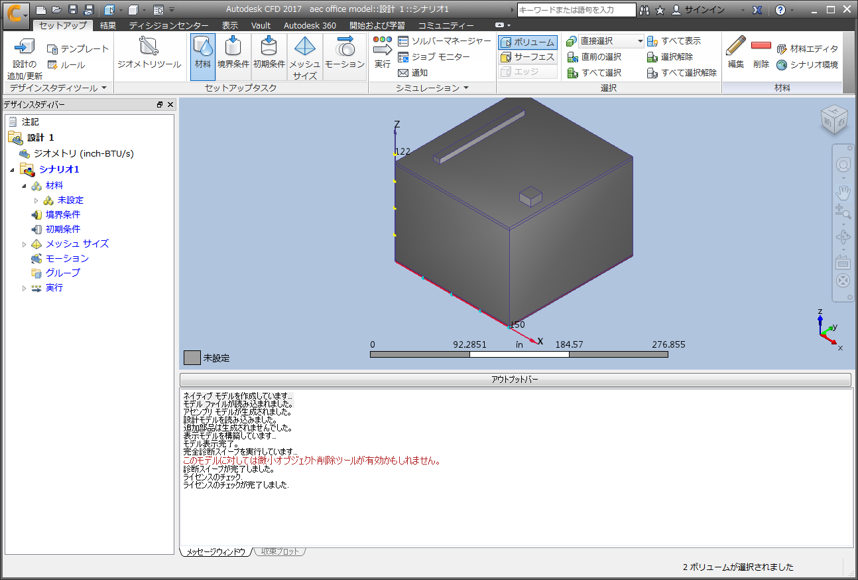Screen dimensions: 858x580
Task: Open the help dropdown arrow
Action: pyautogui.click(x=792, y=10)
